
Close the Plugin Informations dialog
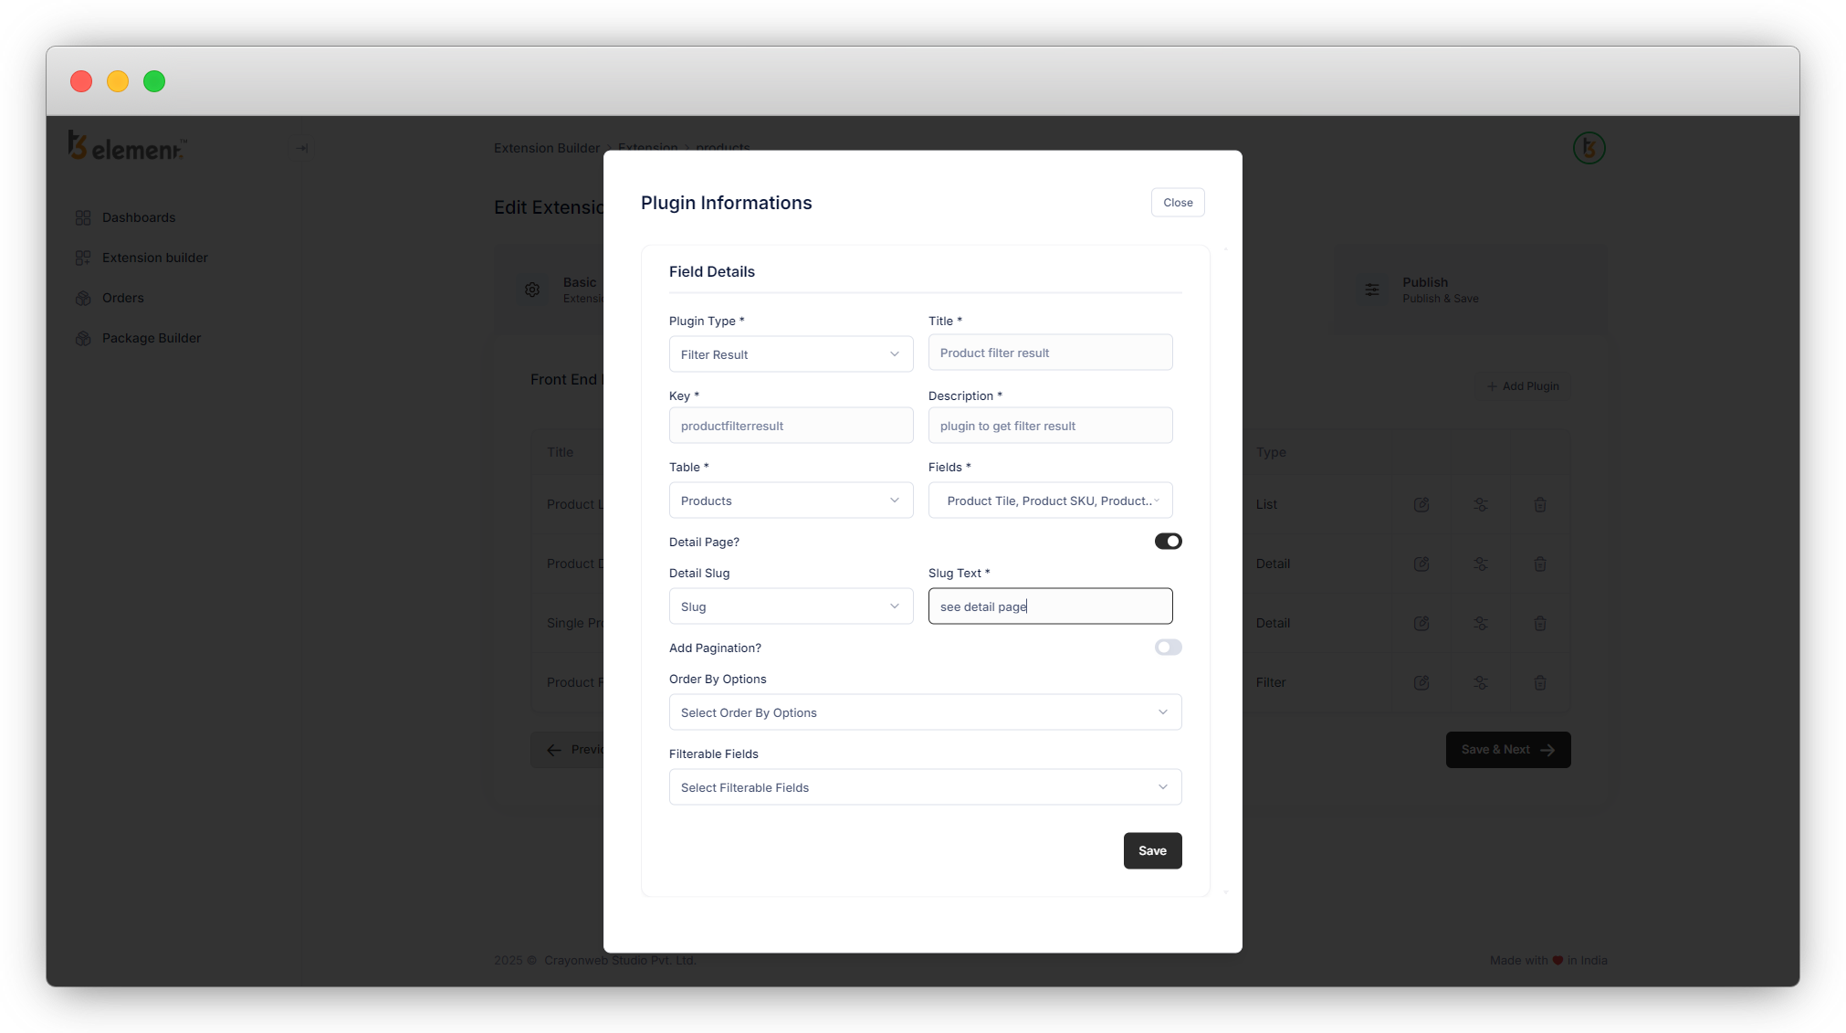[x=1178, y=203]
